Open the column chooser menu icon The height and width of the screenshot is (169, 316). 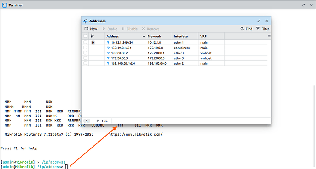(269, 36)
